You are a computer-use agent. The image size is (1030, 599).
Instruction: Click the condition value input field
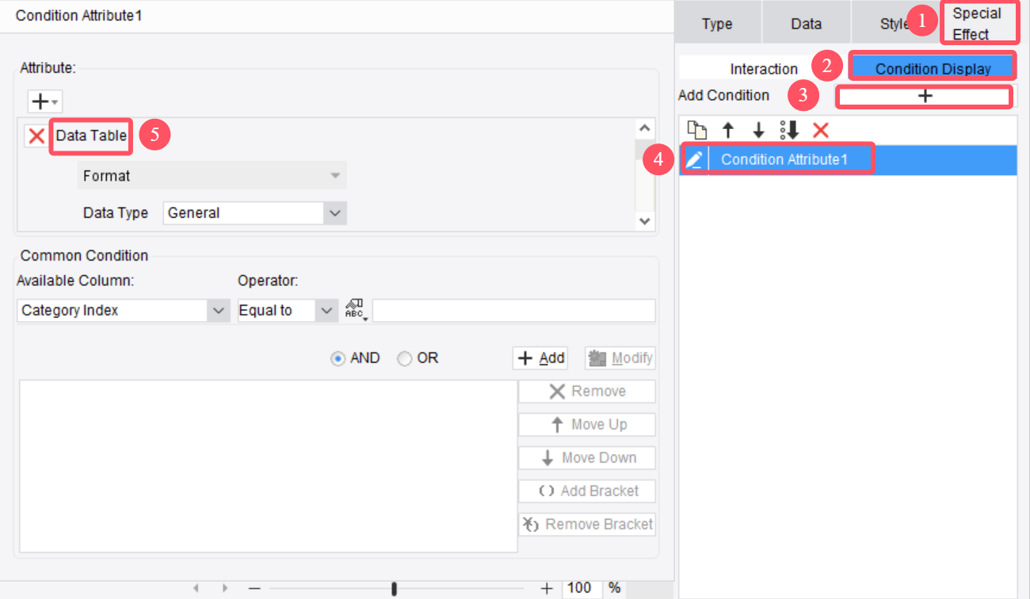click(514, 311)
